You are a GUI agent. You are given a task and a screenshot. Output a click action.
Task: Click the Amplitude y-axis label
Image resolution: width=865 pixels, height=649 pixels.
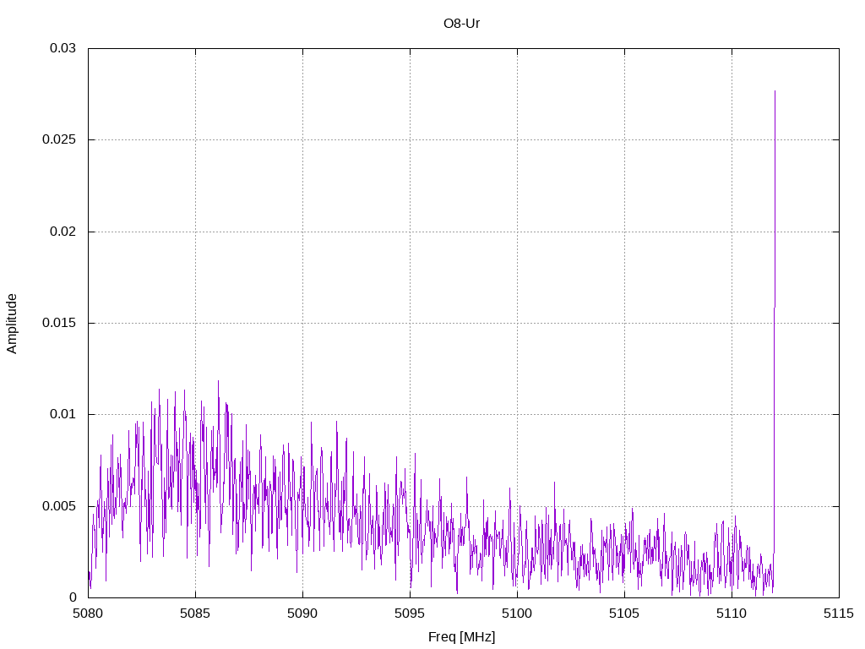12,324
